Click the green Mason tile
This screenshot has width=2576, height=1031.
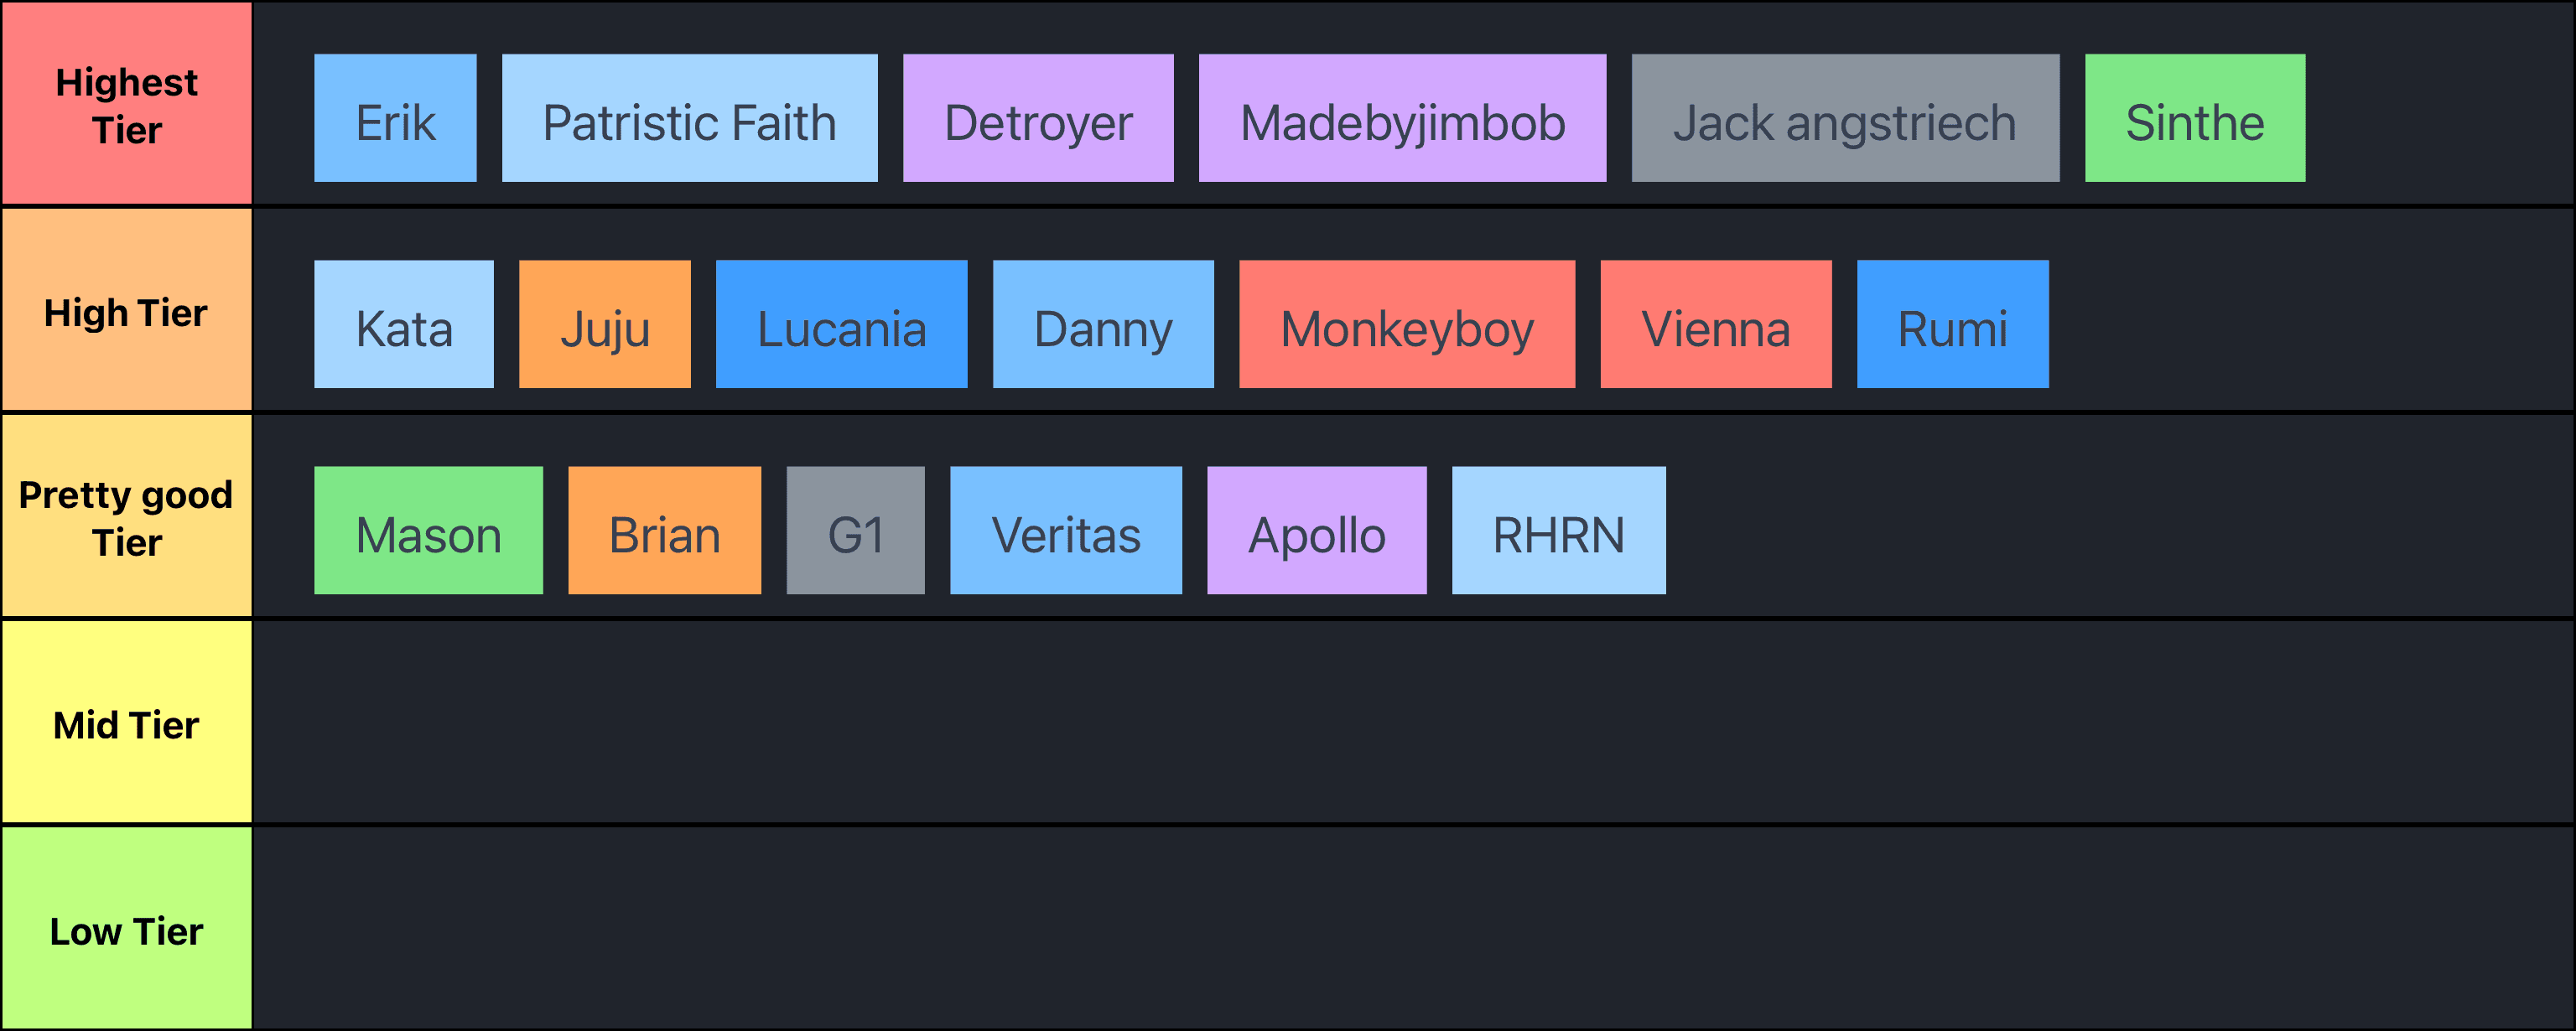click(x=428, y=530)
